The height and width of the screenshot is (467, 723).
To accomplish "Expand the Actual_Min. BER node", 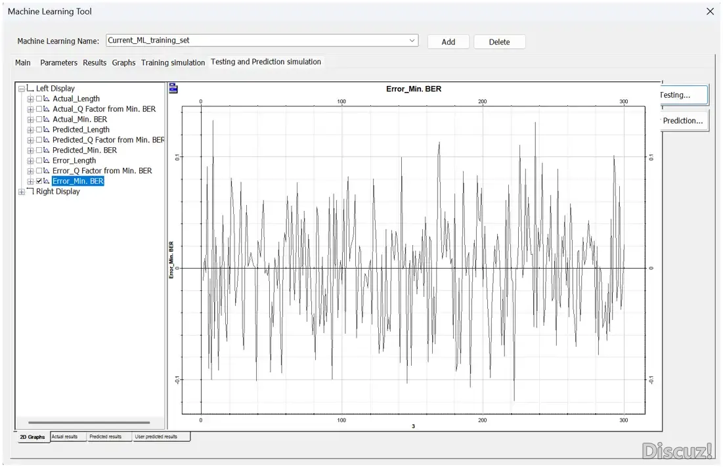I will [x=30, y=120].
